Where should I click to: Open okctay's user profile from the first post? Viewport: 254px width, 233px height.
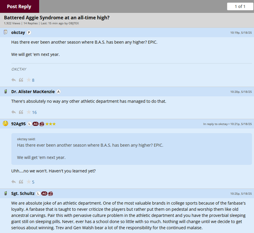(x=18, y=33)
